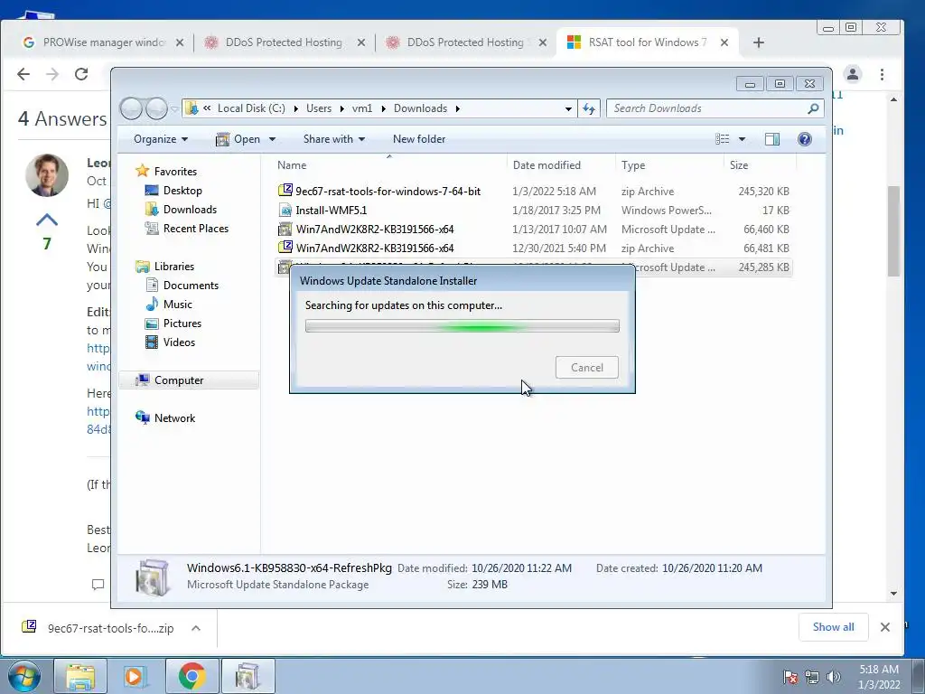Open Chrome profile avatar icon
Image resolution: width=925 pixels, height=694 pixels.
click(x=853, y=74)
